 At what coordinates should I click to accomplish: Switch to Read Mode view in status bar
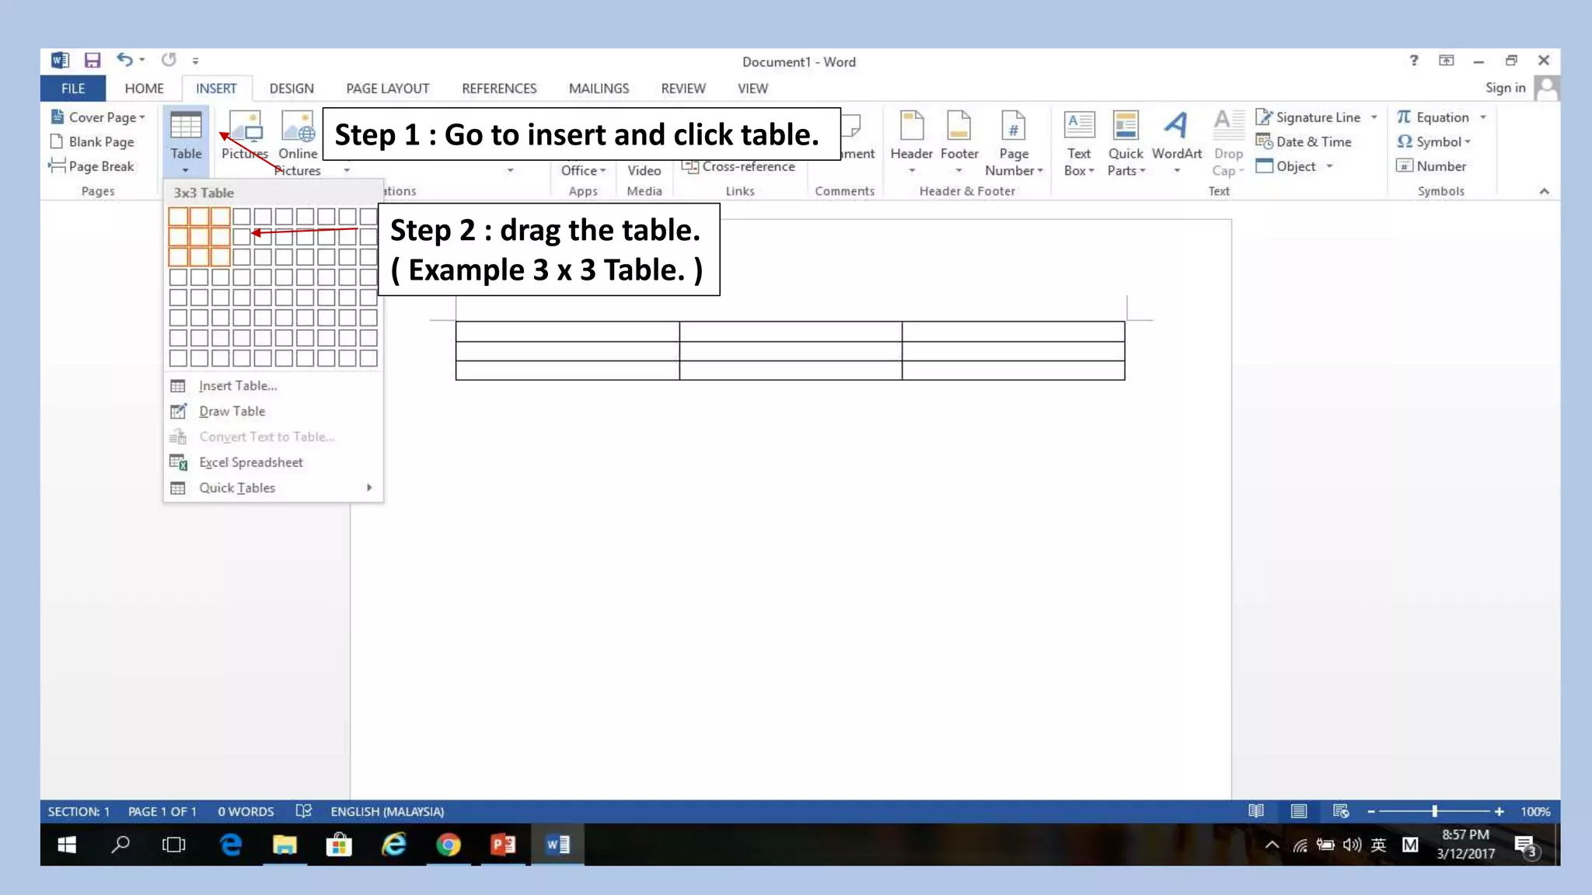click(1256, 811)
